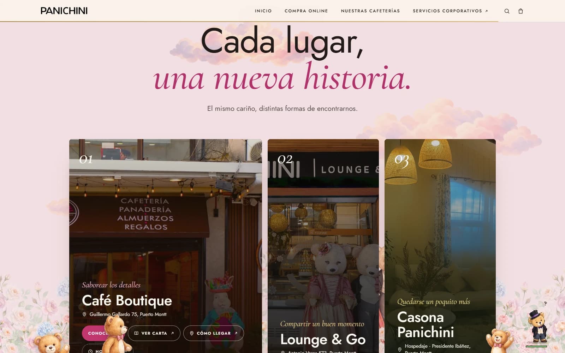Click the PANICHINI logo

[x=64, y=11]
